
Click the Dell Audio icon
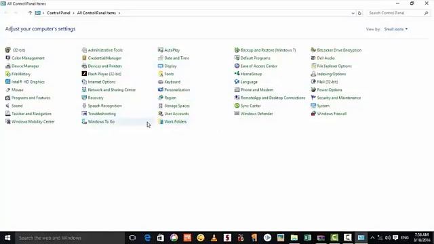pos(313,58)
